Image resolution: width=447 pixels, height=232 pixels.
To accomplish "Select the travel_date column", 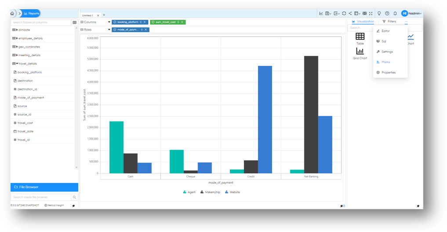I will 25,131.
